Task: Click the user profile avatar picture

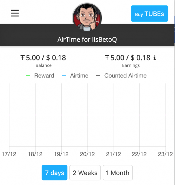Action: coord(87,17)
